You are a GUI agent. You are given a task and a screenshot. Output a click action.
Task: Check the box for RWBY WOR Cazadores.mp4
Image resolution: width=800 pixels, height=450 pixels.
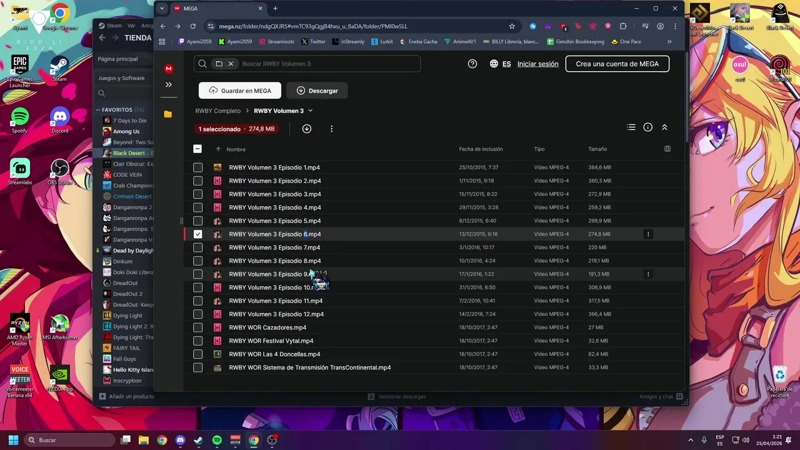197,327
